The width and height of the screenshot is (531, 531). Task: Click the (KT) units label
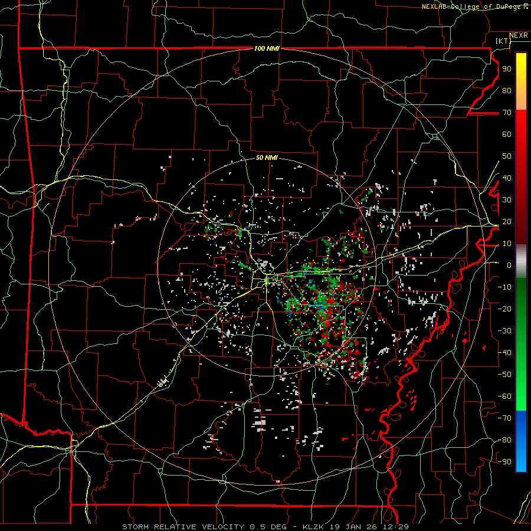click(x=503, y=41)
